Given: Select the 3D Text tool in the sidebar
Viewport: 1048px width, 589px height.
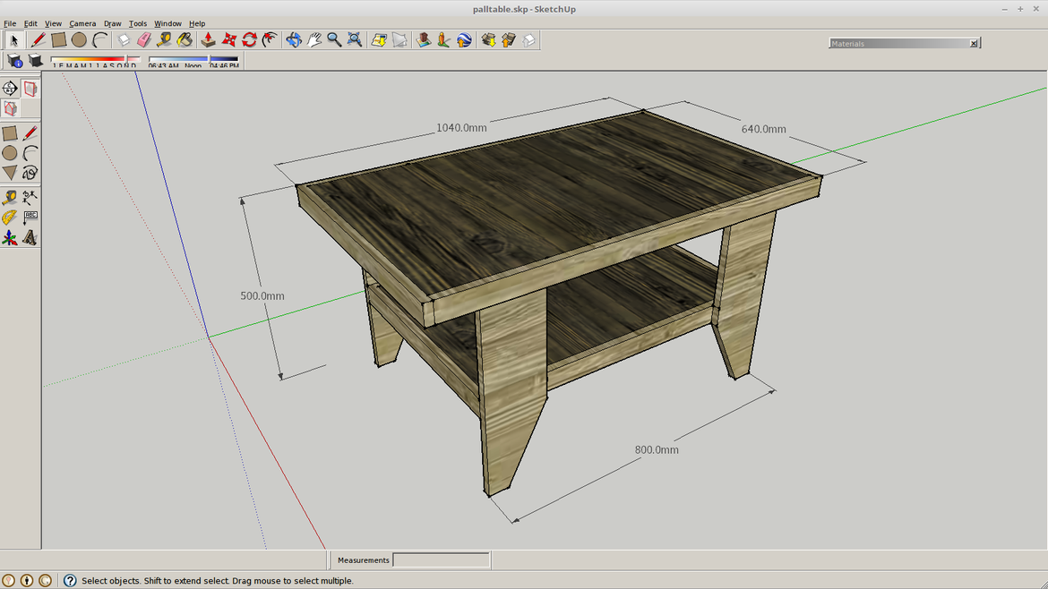Looking at the screenshot, I should click(x=30, y=237).
